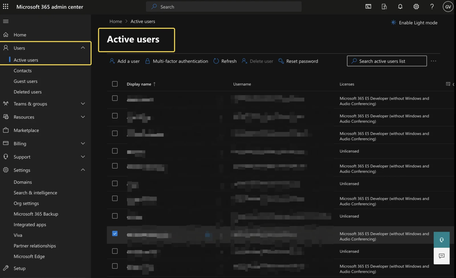456x278 pixels.
Task: Click the Add a user person icon
Action: (112, 61)
